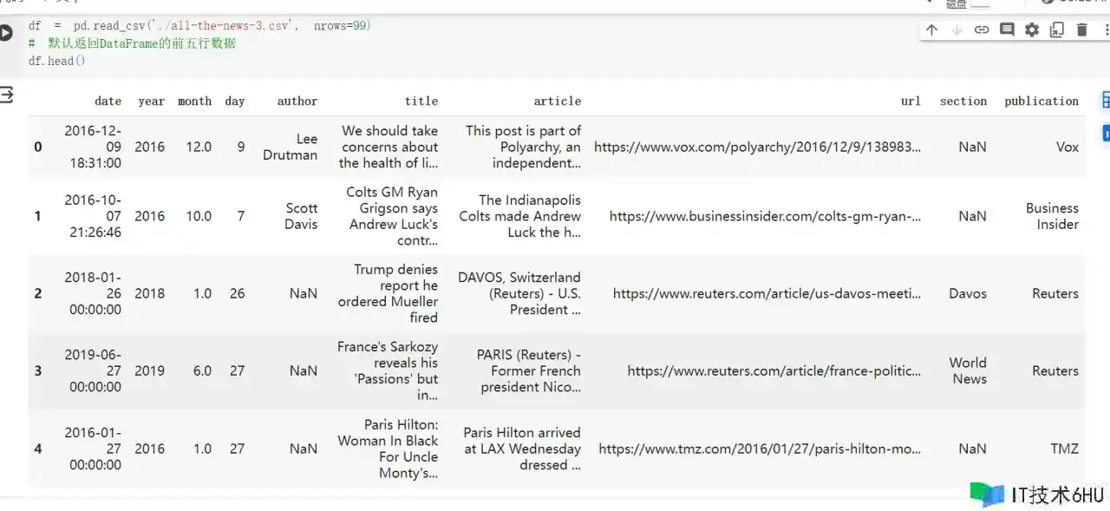Click the 'day' column header
This screenshot has height=511, width=1110.
[235, 102]
